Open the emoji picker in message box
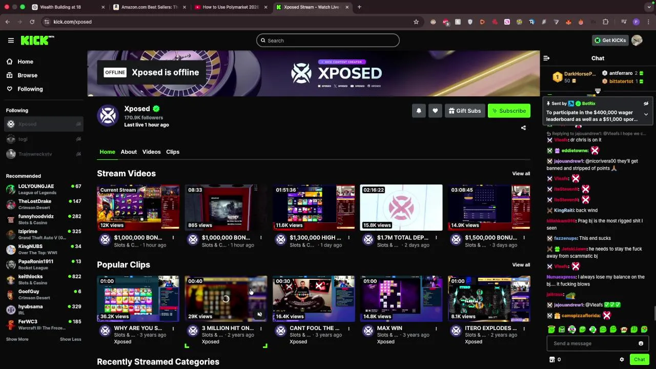Image resolution: width=656 pixels, height=369 pixels. pyautogui.click(x=641, y=343)
